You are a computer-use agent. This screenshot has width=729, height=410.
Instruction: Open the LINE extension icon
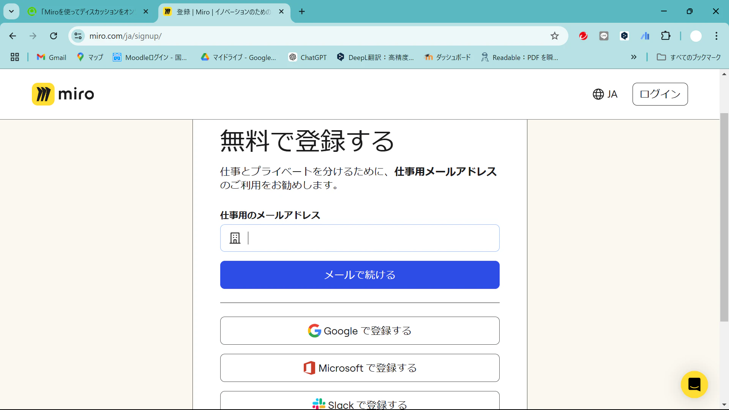pos(604,36)
